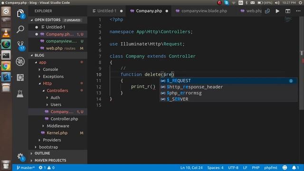
Task: Switch to the web.php tab
Action: pos(251,11)
